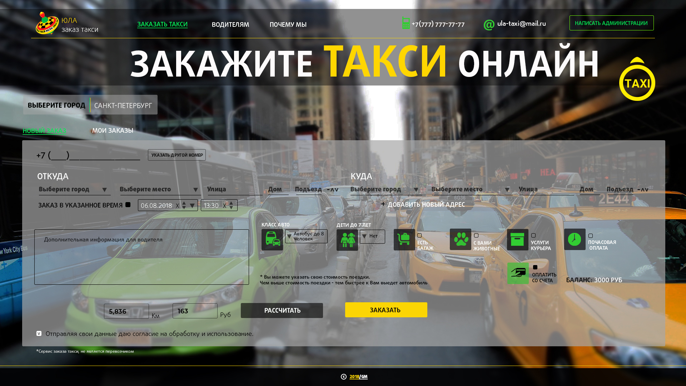Screen dimensions: 686x386
Task: Check the Услуги курьера checkbox
Action: [x=533, y=235]
